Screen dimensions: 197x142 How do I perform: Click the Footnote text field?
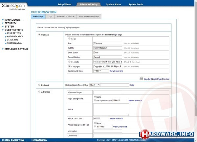[x=108, y=62]
